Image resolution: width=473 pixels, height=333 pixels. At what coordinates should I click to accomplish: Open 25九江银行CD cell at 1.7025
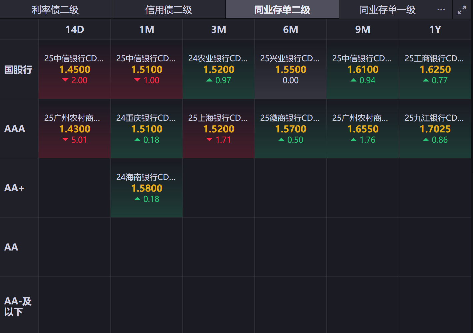[435, 129]
